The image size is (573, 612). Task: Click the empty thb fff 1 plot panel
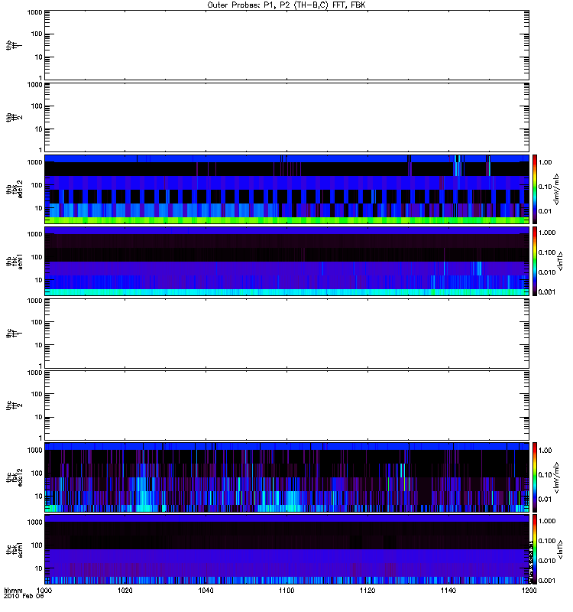coord(286,45)
